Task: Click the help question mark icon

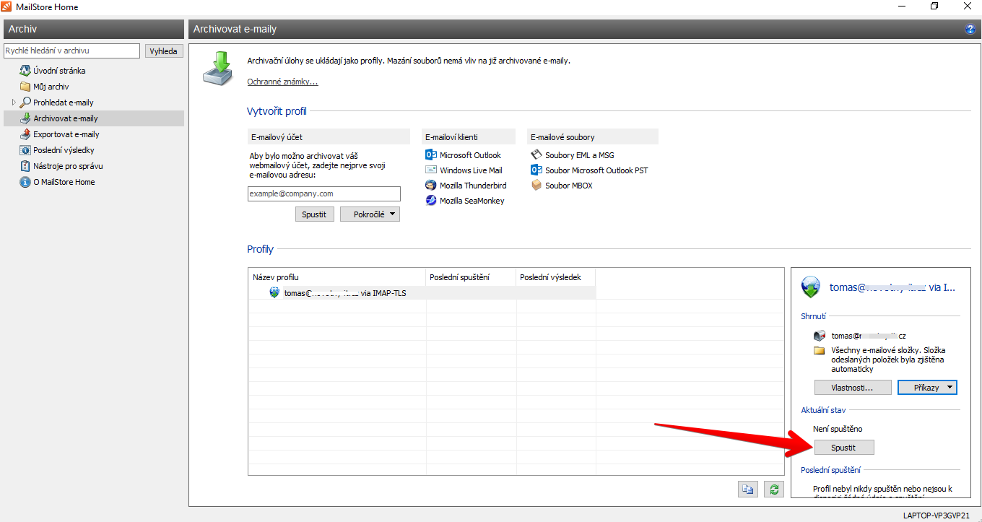Action: coord(970,30)
